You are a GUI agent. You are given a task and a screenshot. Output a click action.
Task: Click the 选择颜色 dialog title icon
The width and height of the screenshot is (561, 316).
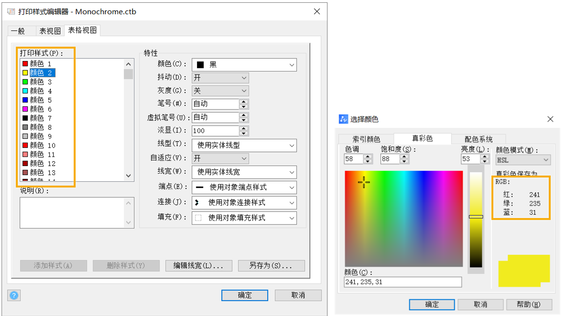343,119
